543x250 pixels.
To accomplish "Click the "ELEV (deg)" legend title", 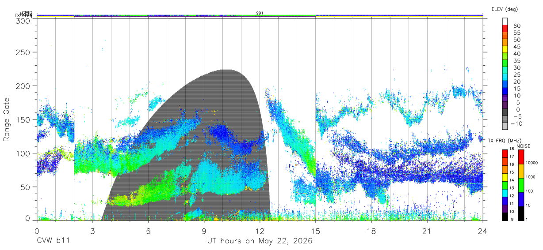I will point(505,9).
